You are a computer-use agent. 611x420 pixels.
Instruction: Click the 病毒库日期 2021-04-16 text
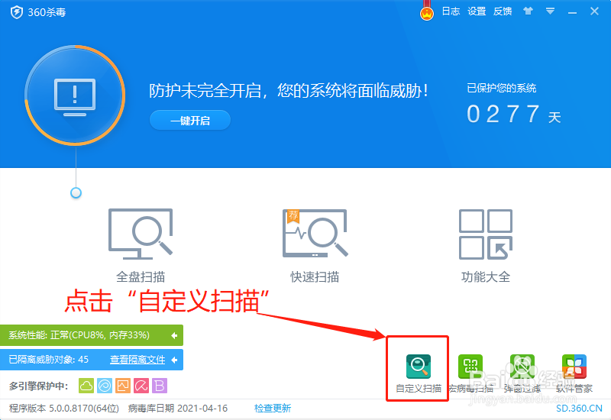pyautogui.click(x=178, y=409)
